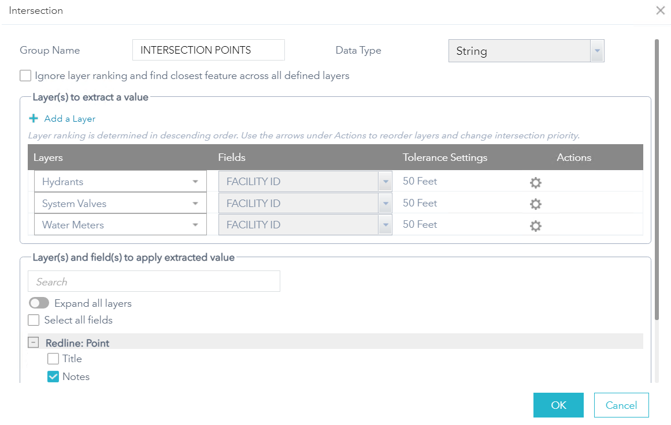Open tolerance settings gear for System Valves
671x425 pixels.
coord(536,204)
